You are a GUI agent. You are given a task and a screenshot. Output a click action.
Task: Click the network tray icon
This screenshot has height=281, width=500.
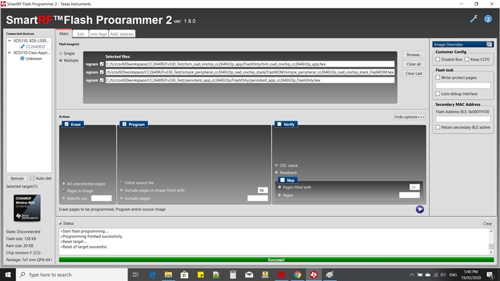435,275
